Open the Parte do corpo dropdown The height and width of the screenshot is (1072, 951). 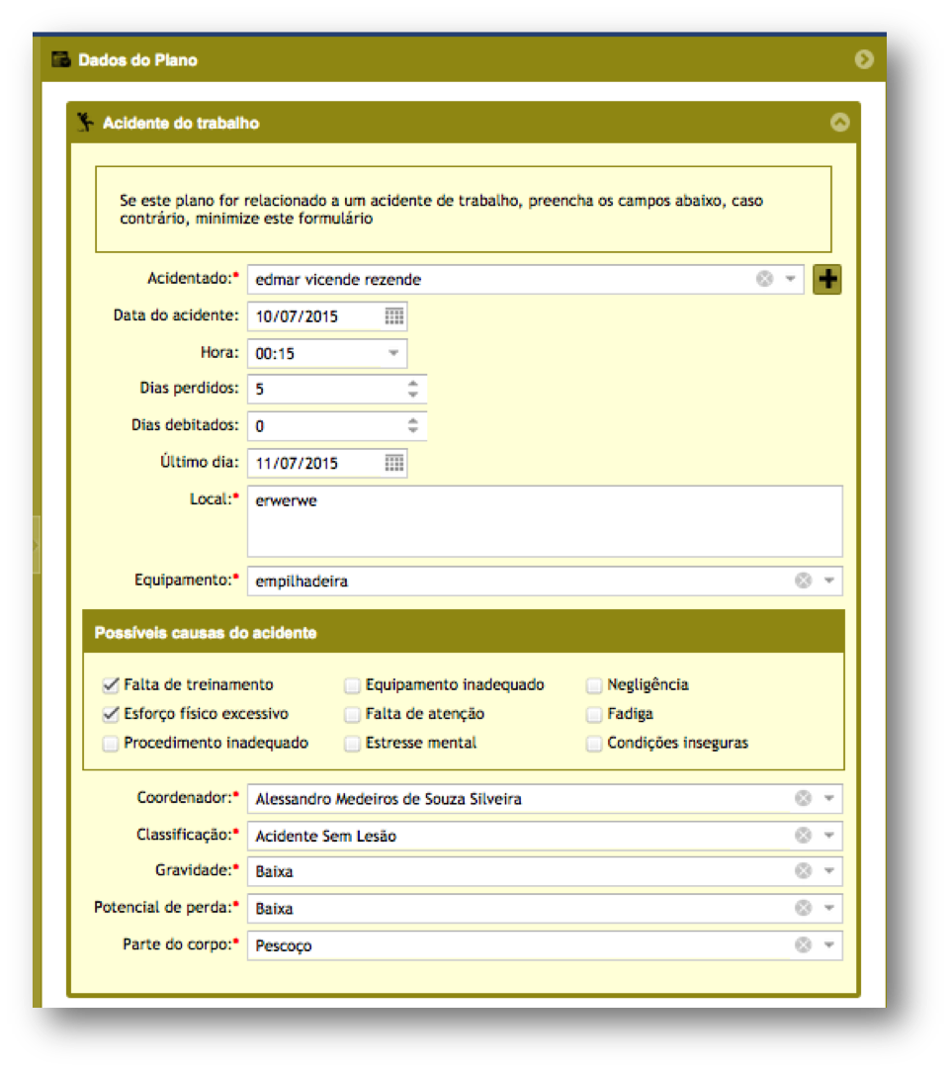[828, 944]
